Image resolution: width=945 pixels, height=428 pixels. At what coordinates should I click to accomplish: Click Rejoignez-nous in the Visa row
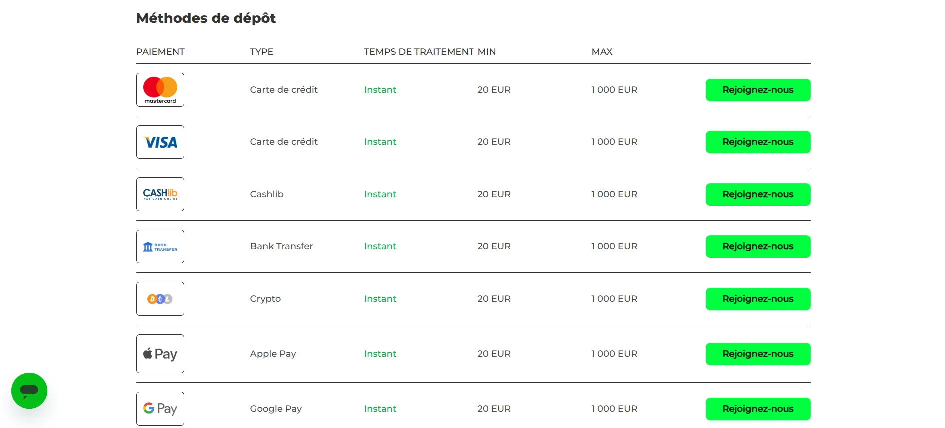[758, 142]
